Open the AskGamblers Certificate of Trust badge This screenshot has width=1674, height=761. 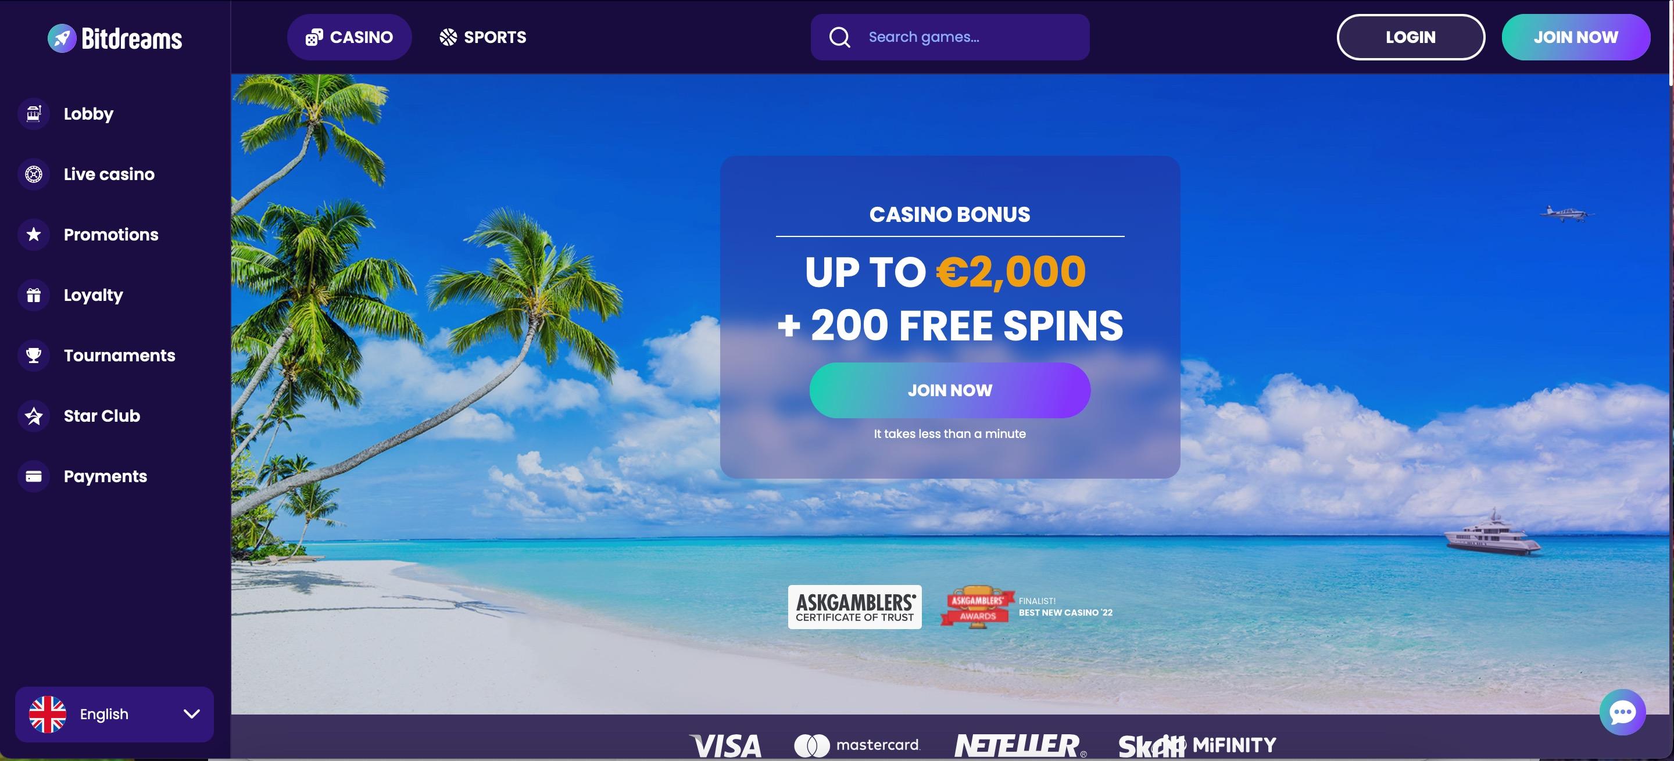854,607
